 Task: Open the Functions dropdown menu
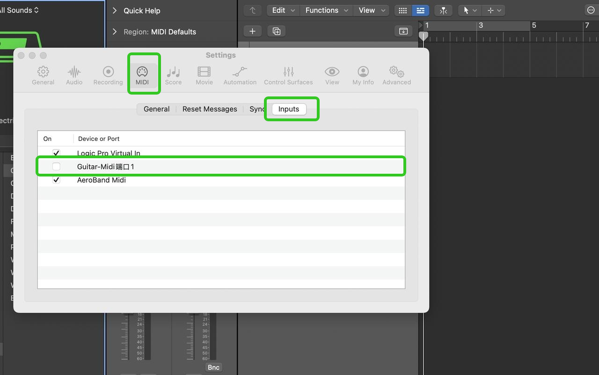(x=326, y=10)
